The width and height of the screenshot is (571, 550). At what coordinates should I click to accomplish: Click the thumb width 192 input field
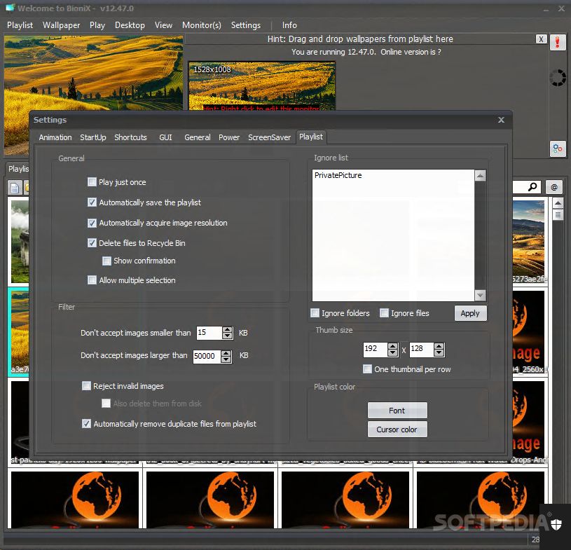coord(376,349)
